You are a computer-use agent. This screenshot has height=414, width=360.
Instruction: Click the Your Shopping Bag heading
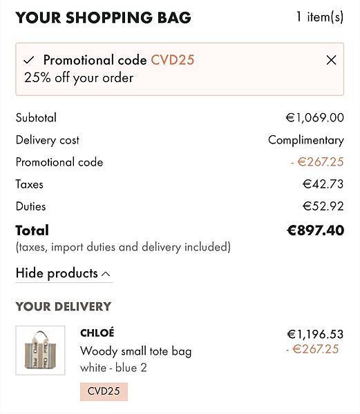tap(104, 18)
